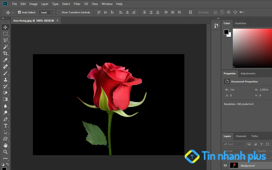Swap foreground and background colors
The height and width of the screenshot is (170, 272).
7,164
